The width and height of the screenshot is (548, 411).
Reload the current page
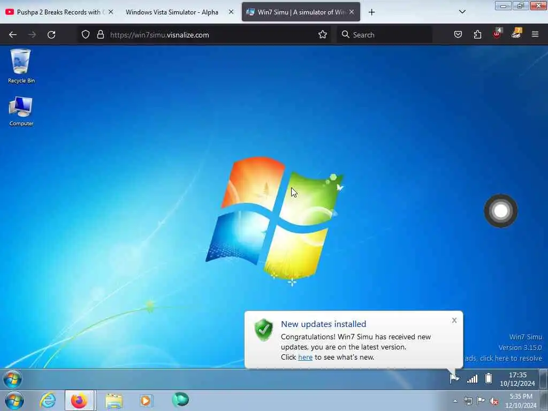point(51,35)
